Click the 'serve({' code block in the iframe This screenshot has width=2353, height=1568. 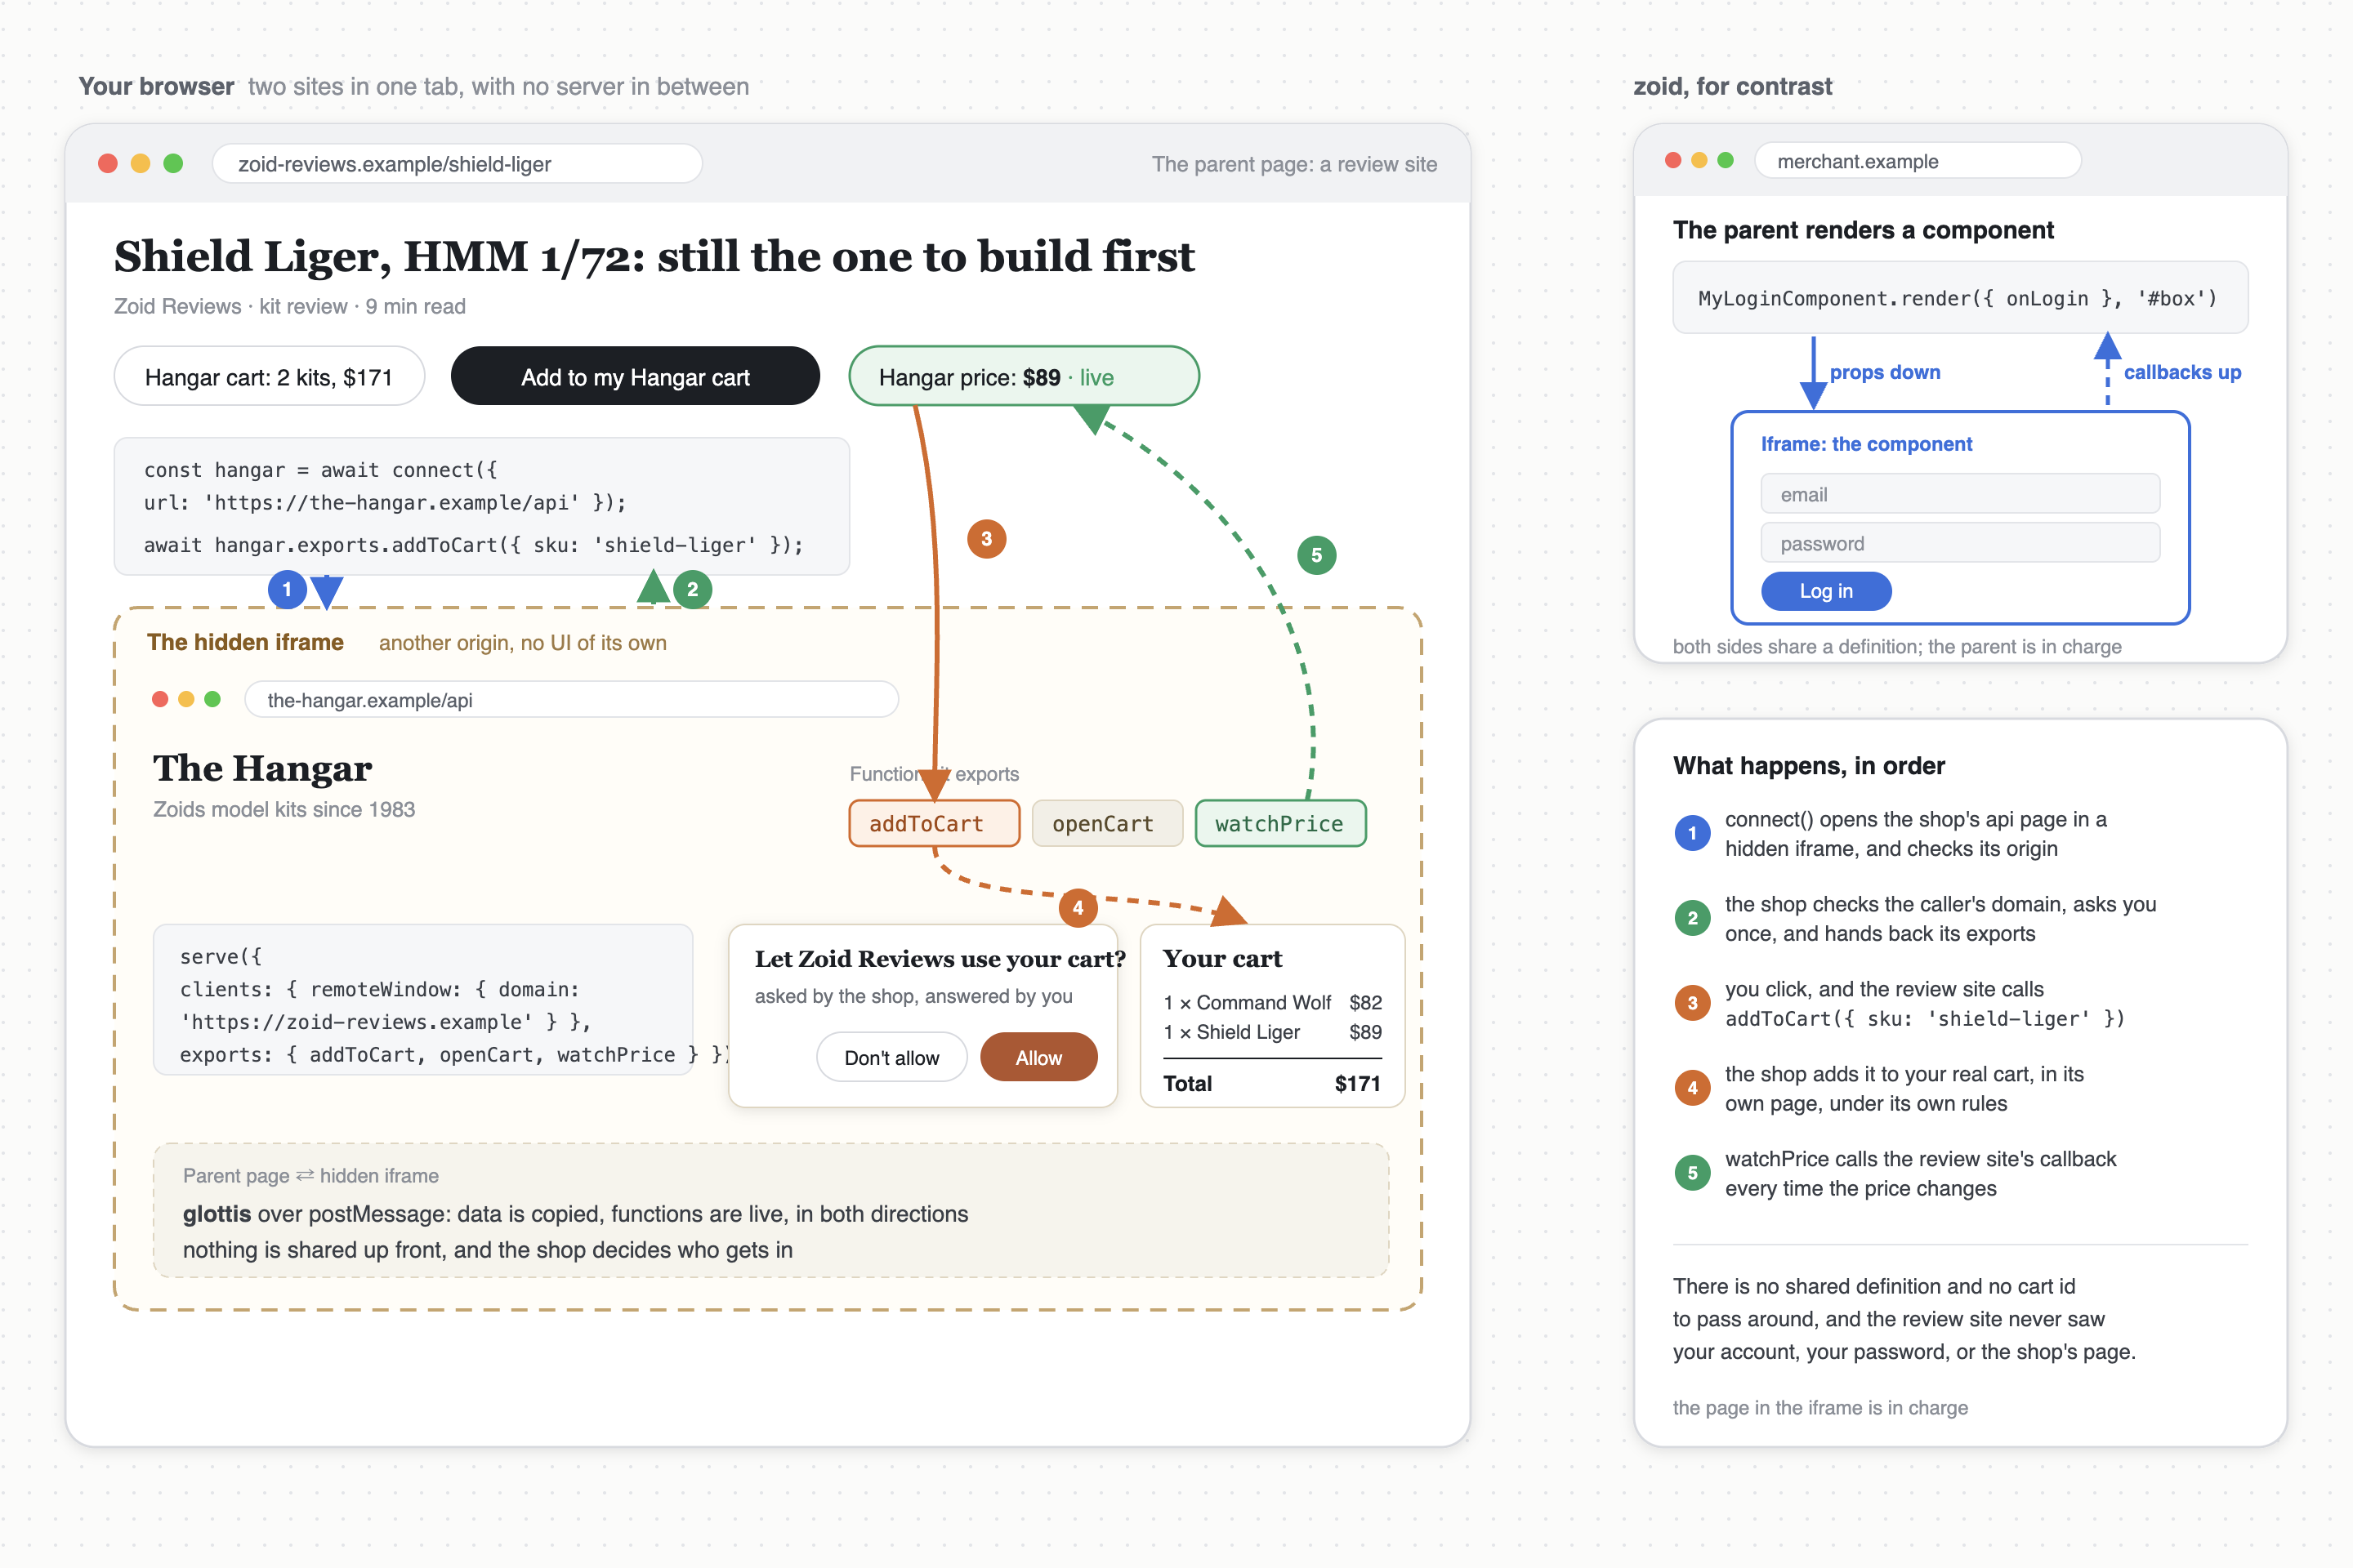coord(423,1000)
